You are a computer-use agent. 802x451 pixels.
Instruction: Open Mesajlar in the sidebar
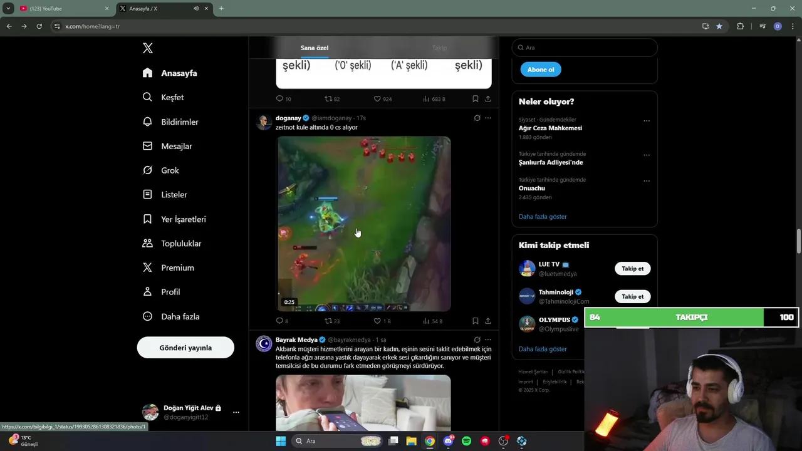(x=167, y=146)
